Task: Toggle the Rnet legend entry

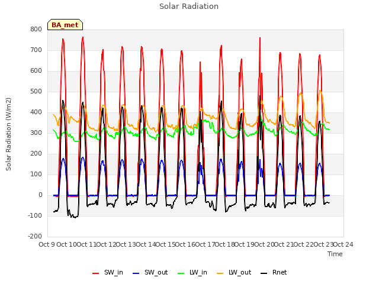Action: coord(274,273)
